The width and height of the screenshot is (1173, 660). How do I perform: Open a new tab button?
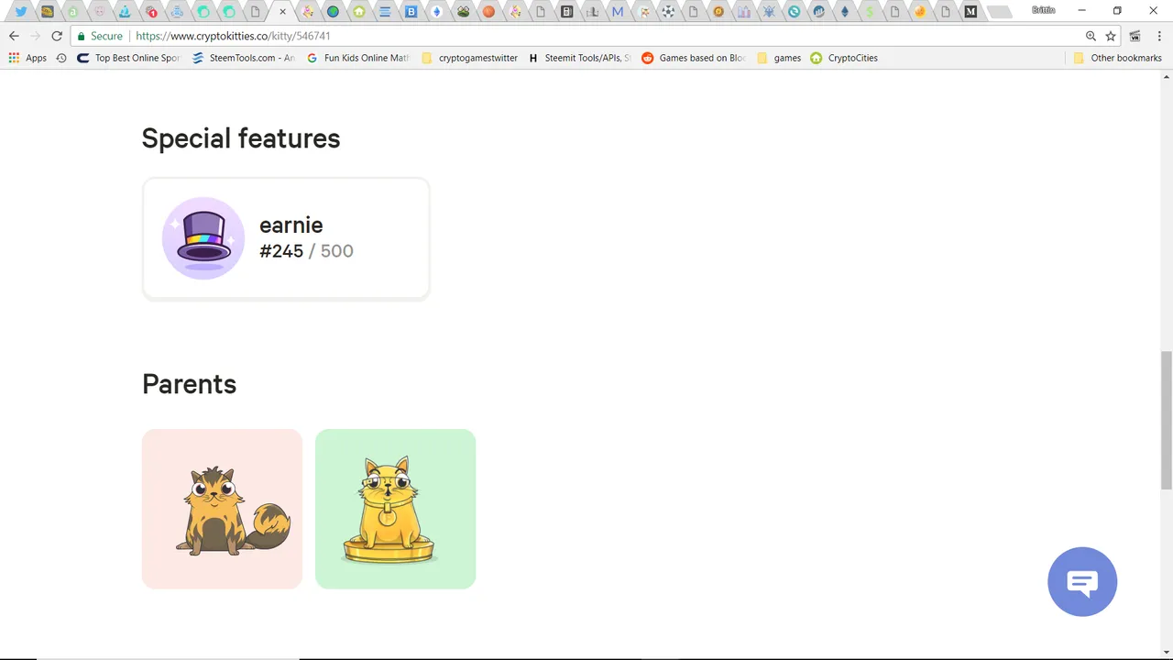1000,12
